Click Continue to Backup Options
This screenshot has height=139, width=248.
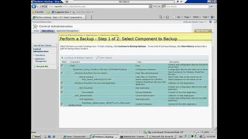pos(79,58)
